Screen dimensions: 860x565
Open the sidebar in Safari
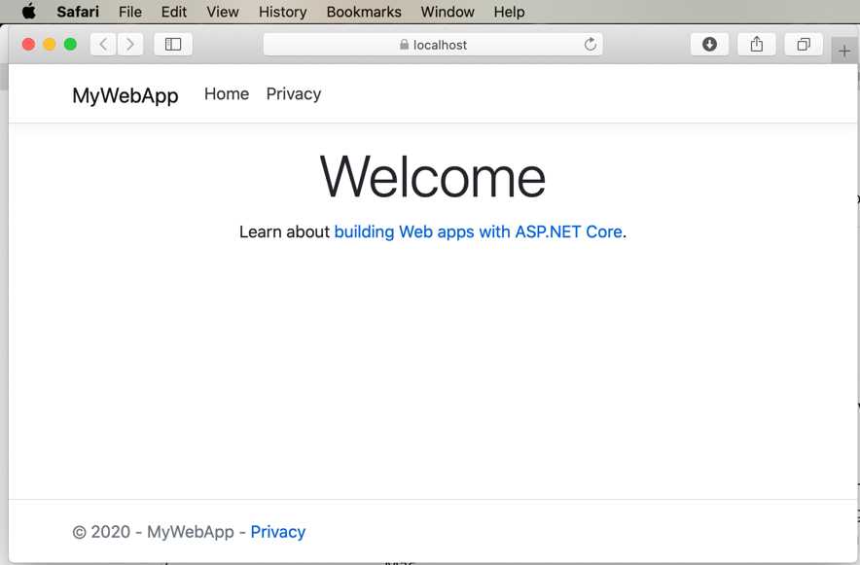[172, 44]
